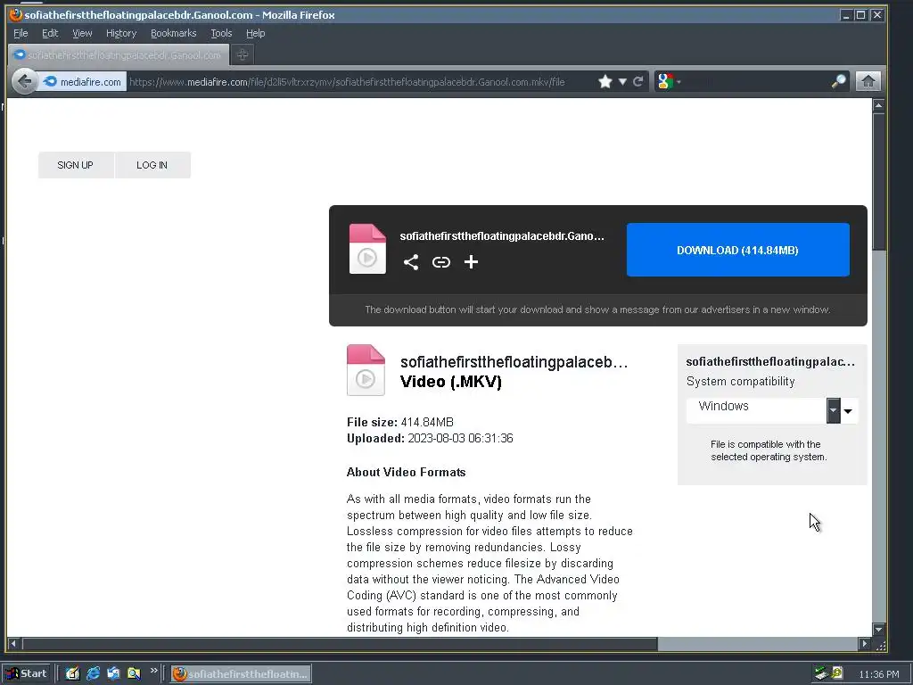Open the Edit menu
Screen dimensions: 913x685
click(x=50, y=33)
